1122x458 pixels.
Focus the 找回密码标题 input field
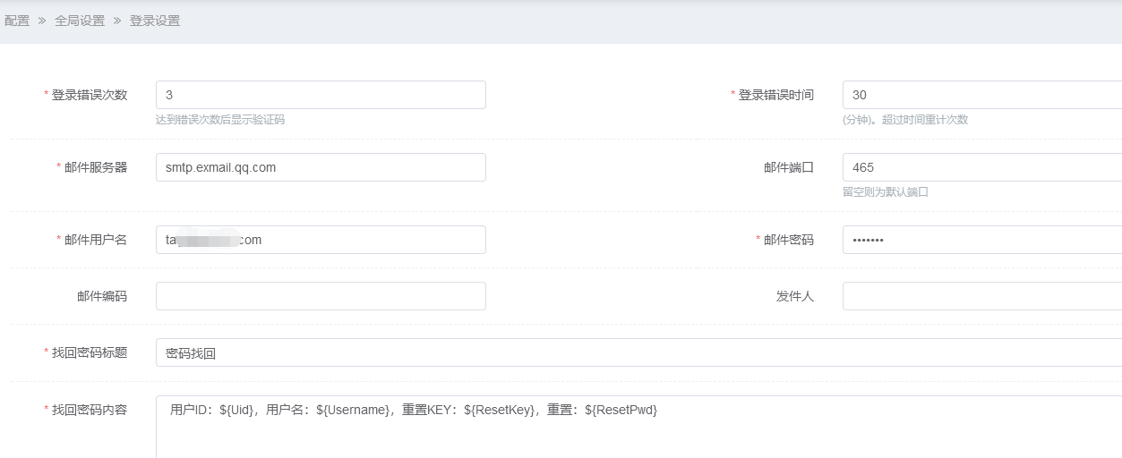(x=638, y=352)
